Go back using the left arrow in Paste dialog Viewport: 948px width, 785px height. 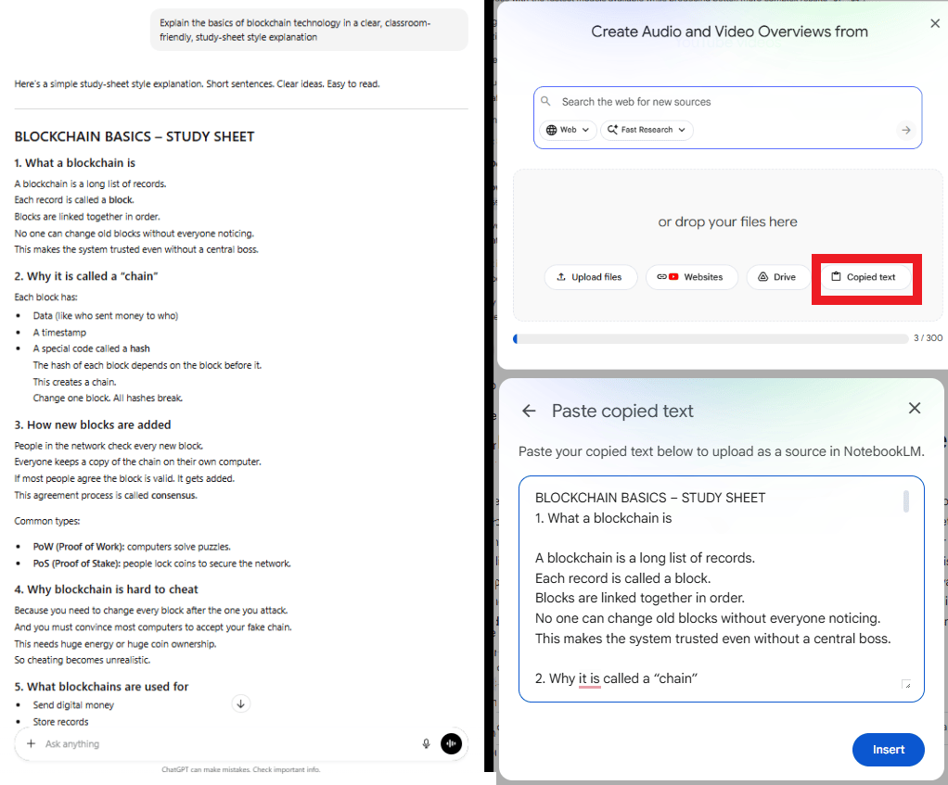click(529, 411)
